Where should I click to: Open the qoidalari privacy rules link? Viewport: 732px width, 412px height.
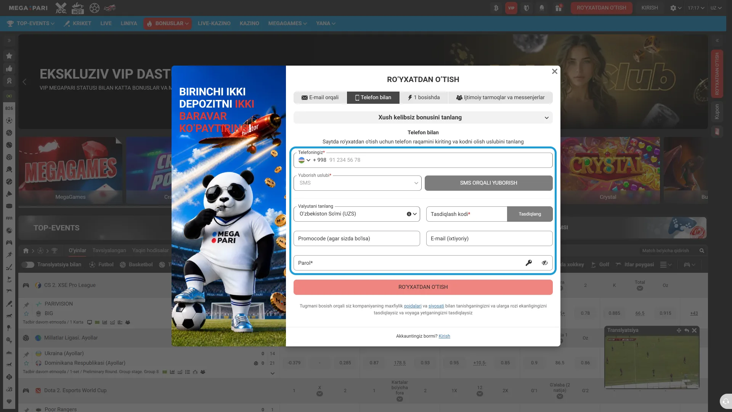(413, 306)
